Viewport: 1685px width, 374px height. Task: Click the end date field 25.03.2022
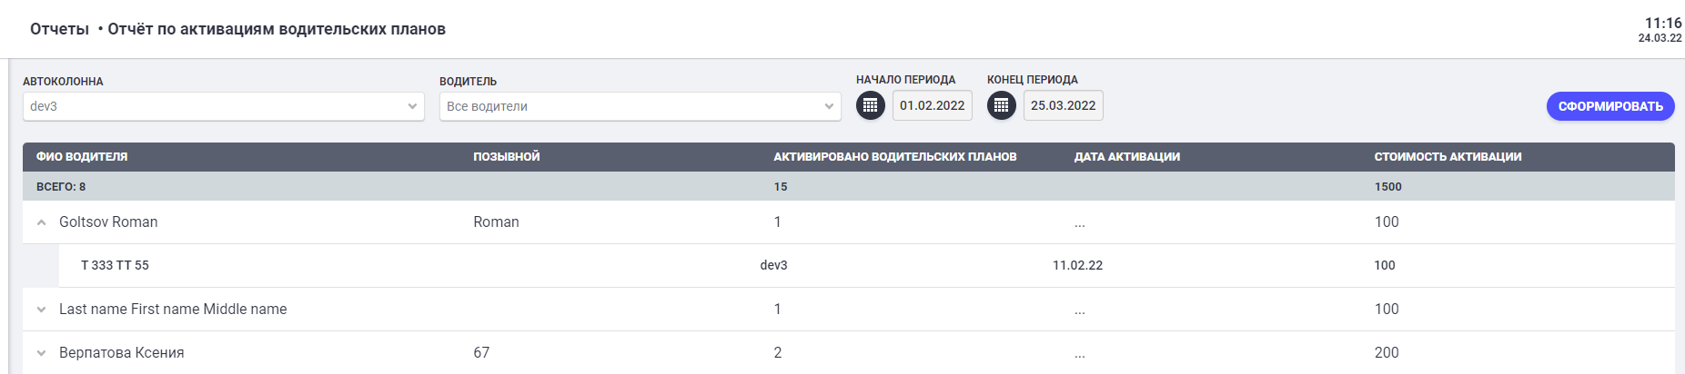(1063, 105)
